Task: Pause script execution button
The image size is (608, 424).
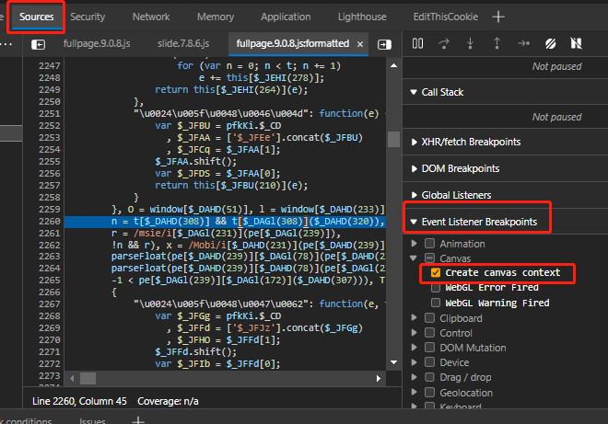Action: click(417, 43)
